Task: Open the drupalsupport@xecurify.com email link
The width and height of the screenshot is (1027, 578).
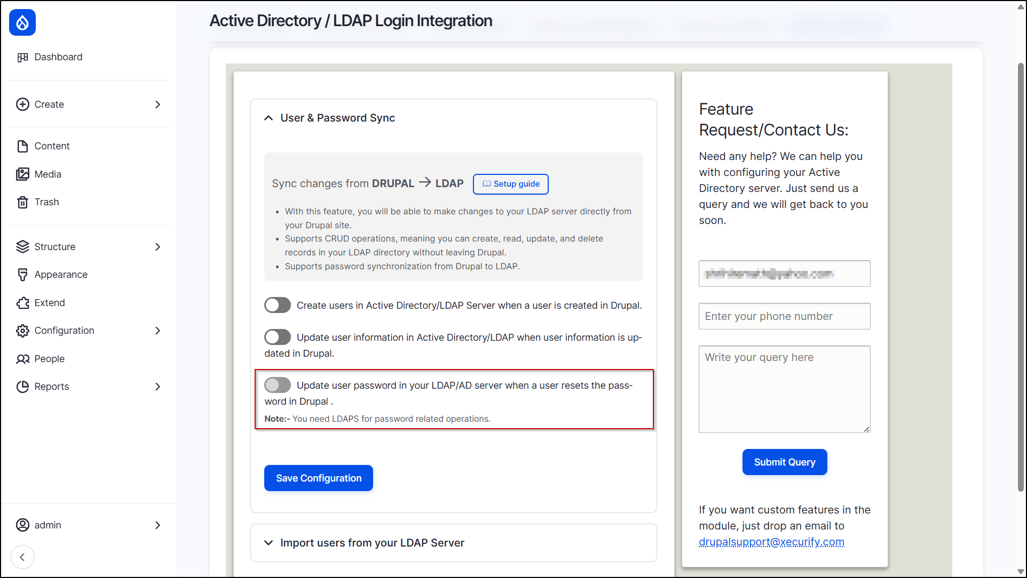Action: tap(771, 542)
